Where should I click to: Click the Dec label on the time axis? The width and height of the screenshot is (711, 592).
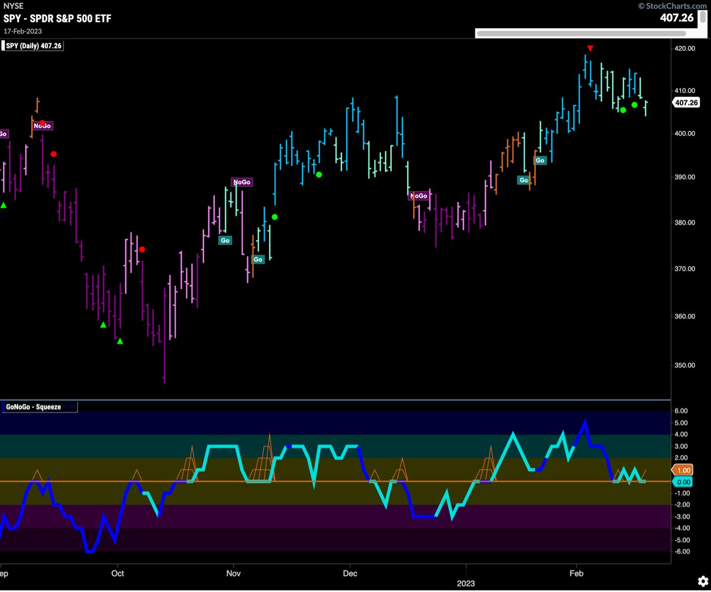(350, 573)
